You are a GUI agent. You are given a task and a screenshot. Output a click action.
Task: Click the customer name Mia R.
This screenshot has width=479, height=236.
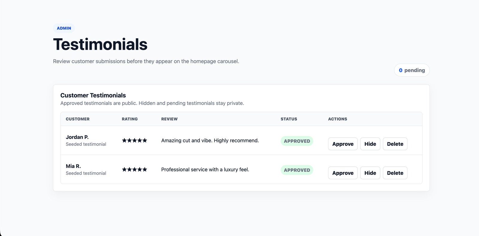73,166
